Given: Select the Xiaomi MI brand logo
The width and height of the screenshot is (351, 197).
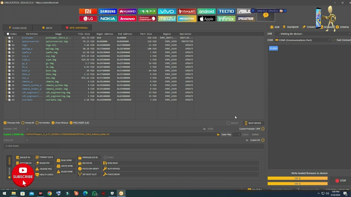Looking at the screenshot, I should (88, 11).
